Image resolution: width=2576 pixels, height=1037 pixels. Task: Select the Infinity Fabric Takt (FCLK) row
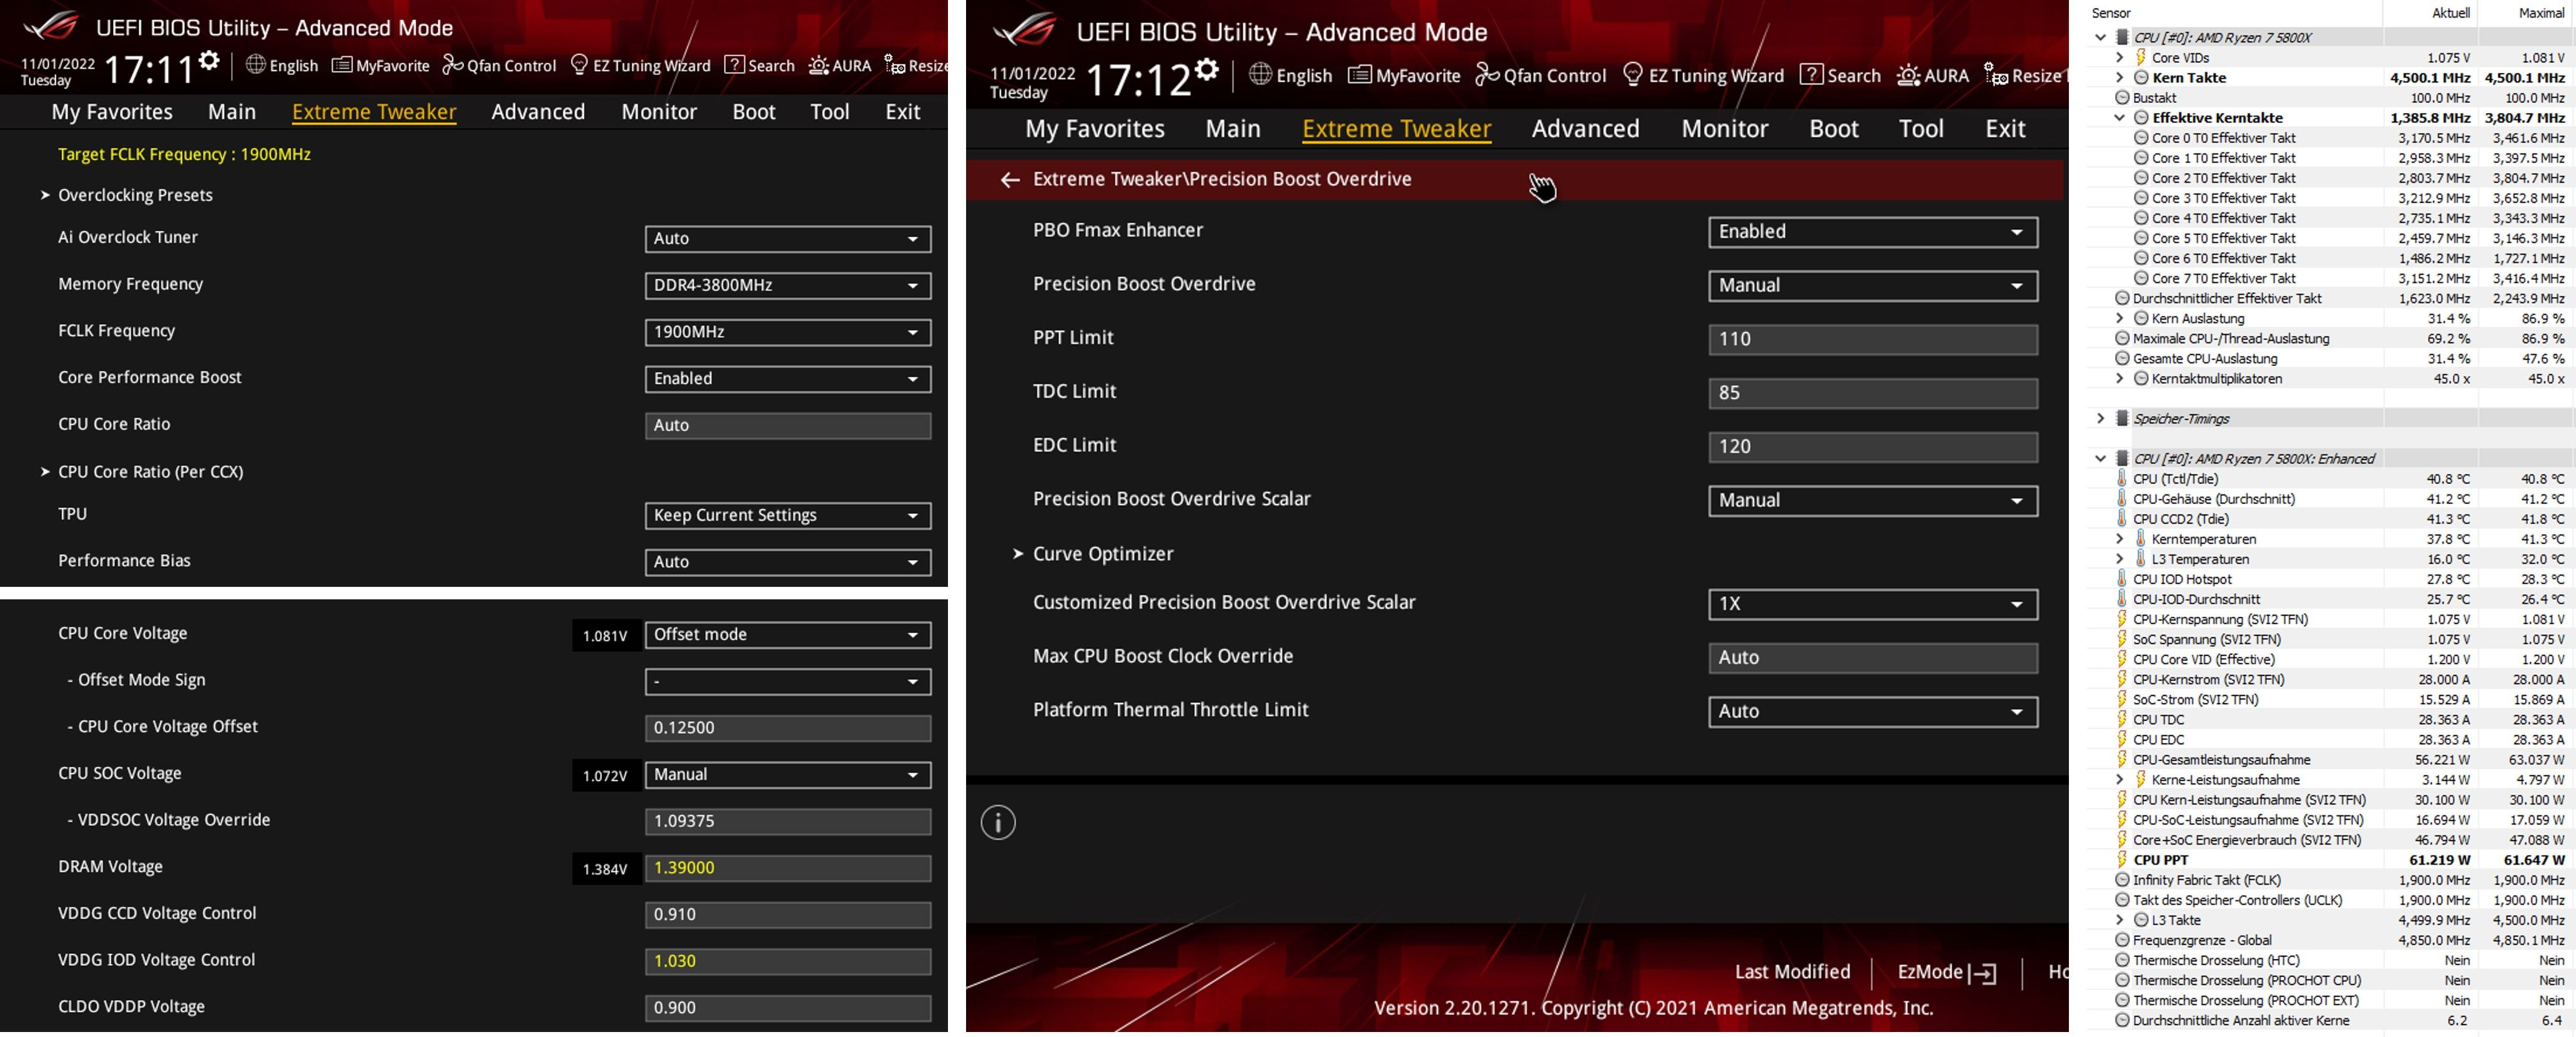(2330, 880)
